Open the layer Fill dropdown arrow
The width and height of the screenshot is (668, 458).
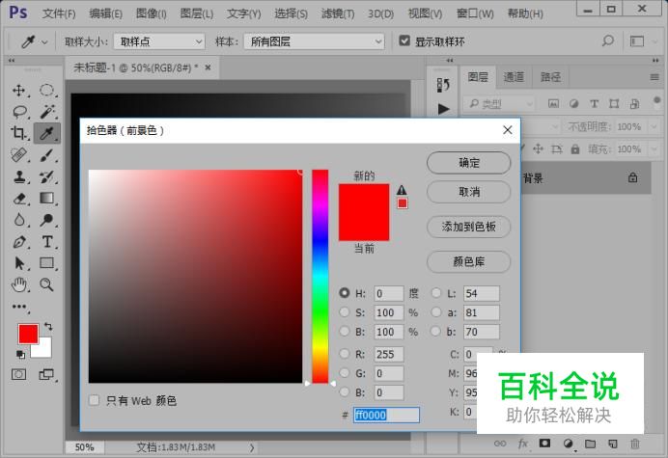point(654,149)
